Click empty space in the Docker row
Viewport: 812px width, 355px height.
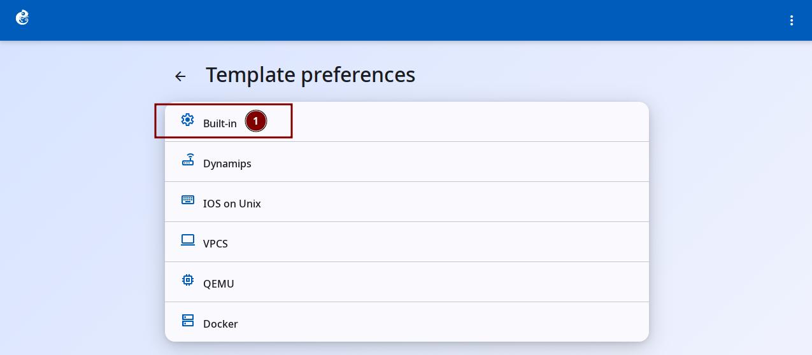[446, 323]
